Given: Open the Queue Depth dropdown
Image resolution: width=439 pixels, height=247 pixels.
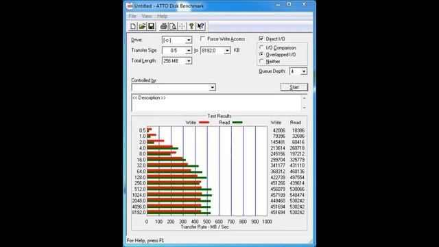Looking at the screenshot, I should click(304, 71).
